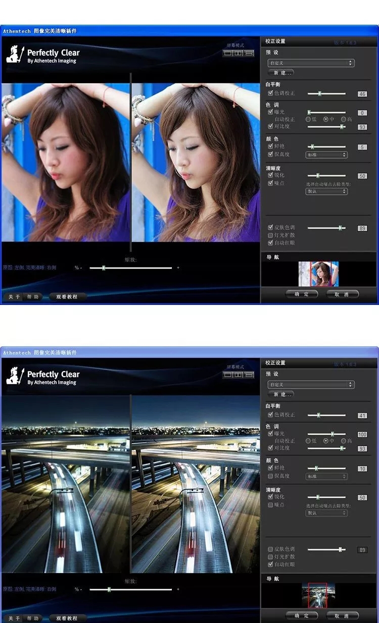
Task: Click 缩放 zoom slider in portrait window
Action: point(130,268)
